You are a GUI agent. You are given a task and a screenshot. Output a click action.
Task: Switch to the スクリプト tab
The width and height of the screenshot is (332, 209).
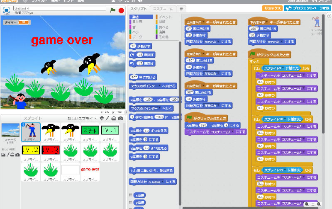pos(139,9)
